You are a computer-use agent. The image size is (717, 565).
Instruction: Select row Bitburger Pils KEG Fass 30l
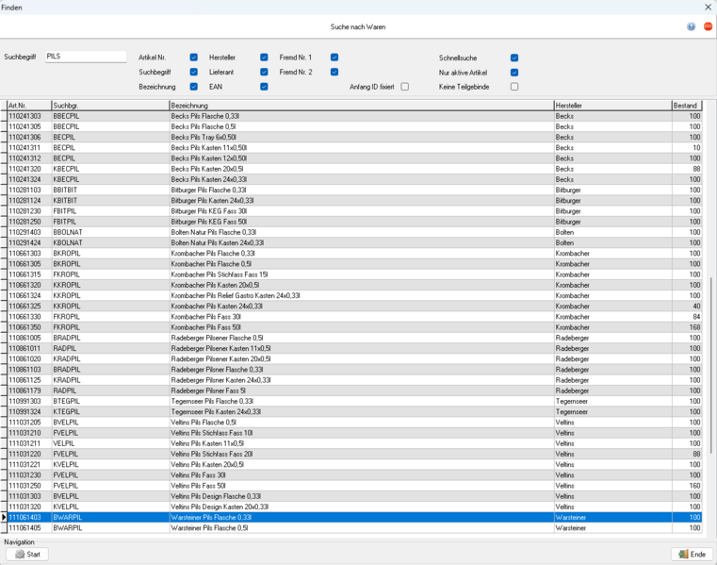(x=354, y=211)
